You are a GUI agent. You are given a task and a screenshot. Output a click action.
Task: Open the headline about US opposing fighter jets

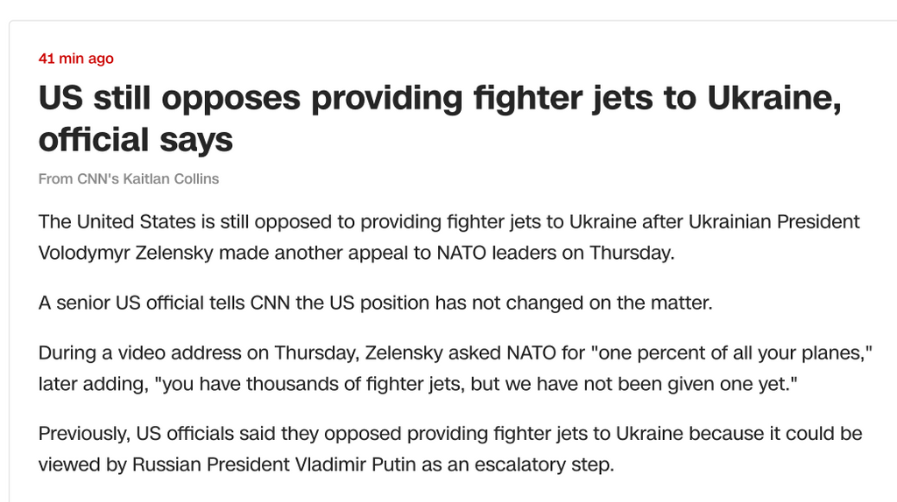440,118
